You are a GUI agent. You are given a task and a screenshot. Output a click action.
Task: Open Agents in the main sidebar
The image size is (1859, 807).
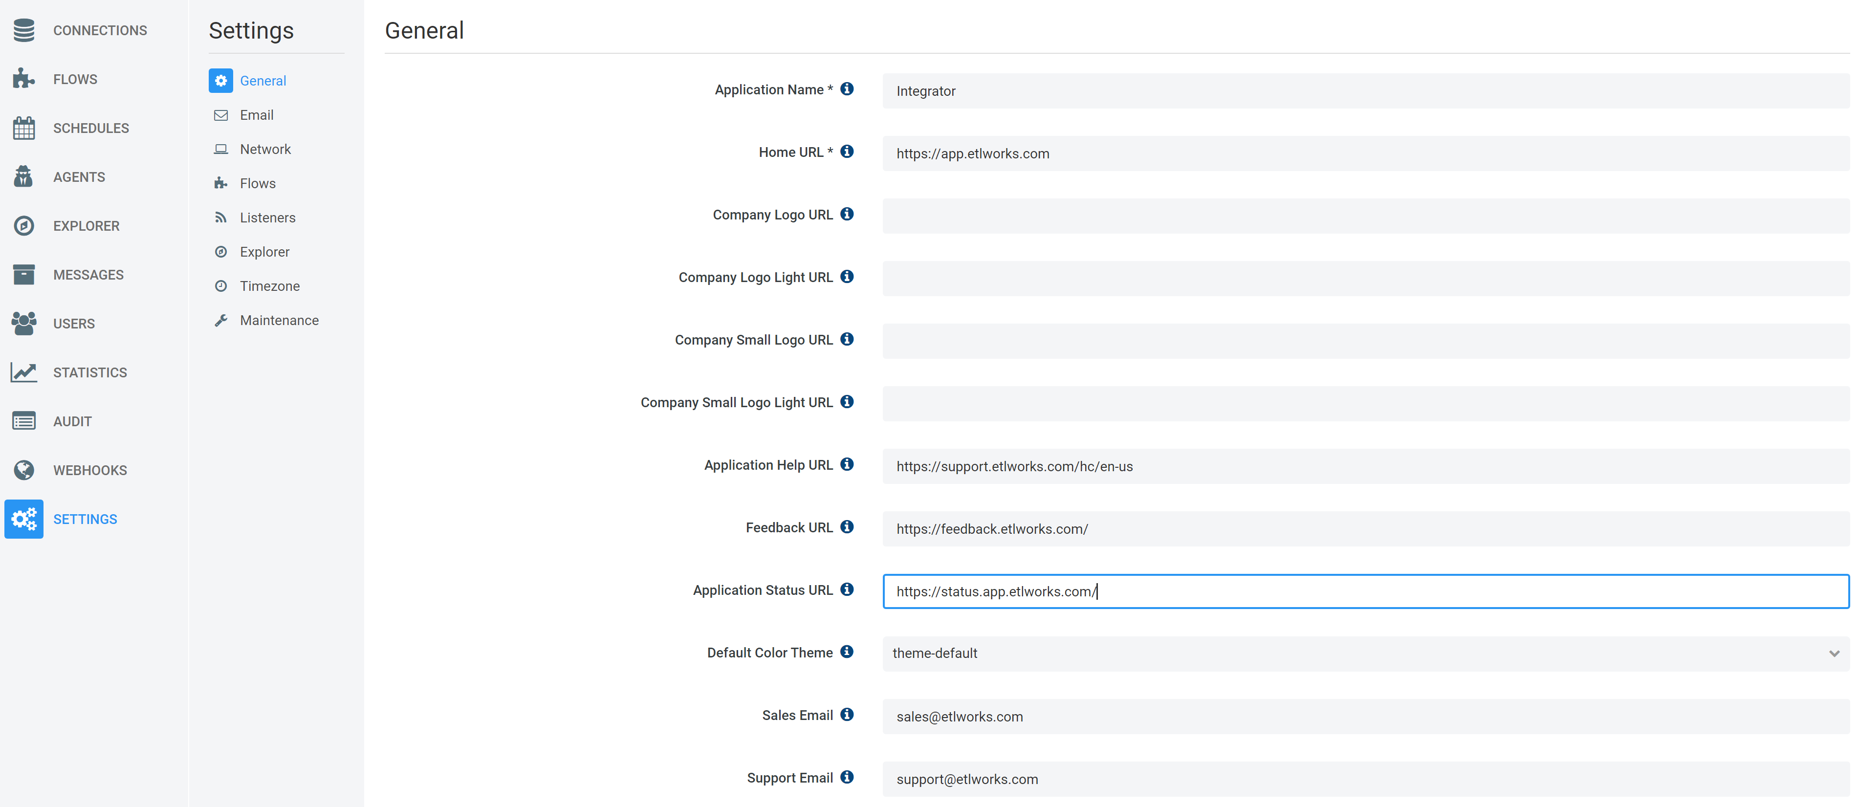pos(79,177)
